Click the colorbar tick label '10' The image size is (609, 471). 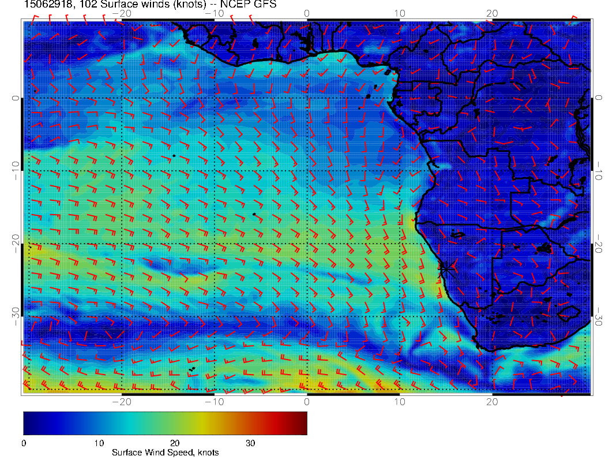99,443
